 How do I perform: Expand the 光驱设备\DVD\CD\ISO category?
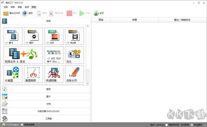point(46,111)
